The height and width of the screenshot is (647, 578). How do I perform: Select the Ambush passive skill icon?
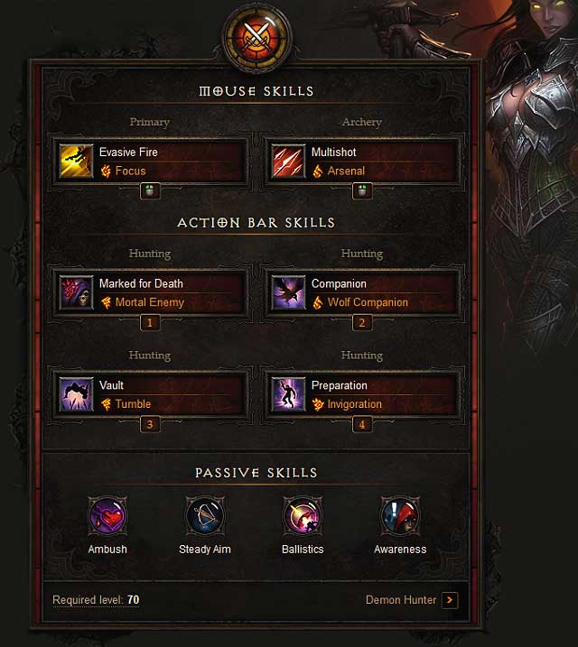click(x=107, y=516)
